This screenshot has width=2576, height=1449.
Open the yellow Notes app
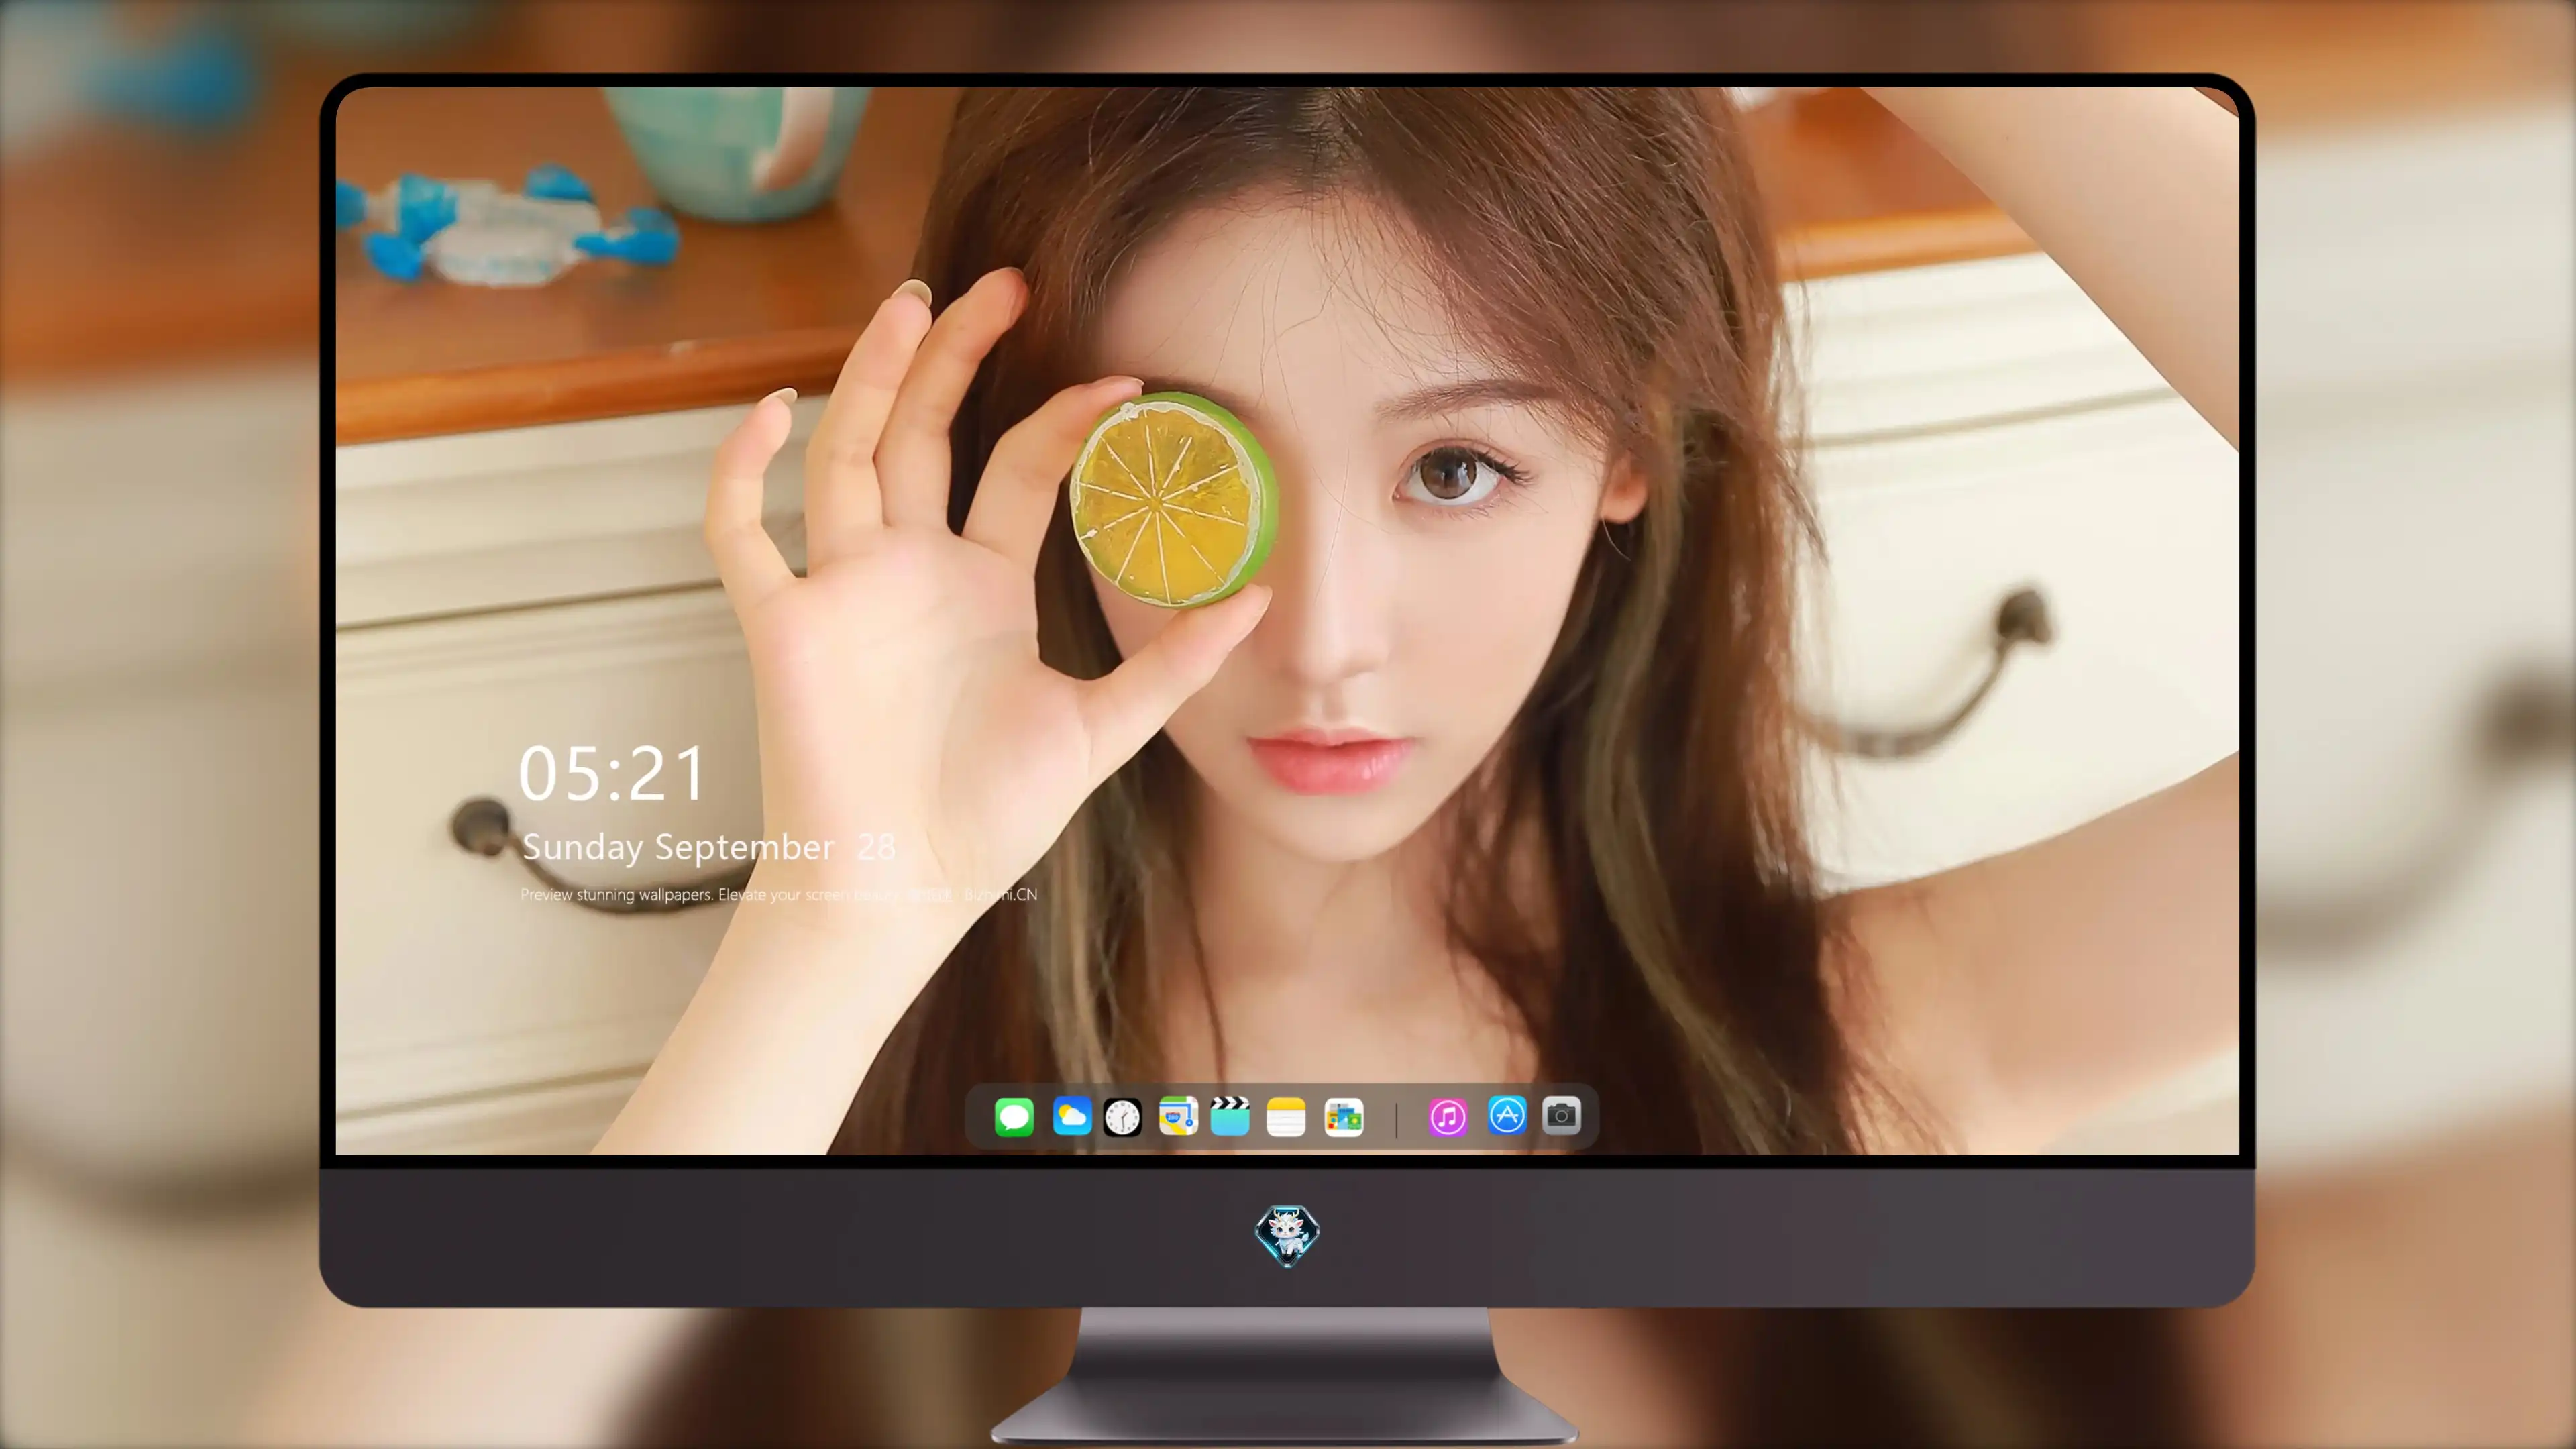(x=1286, y=1117)
